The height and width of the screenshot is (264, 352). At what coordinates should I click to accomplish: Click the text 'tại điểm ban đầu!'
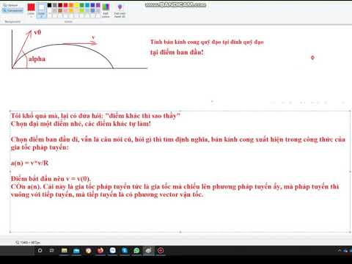click(x=177, y=52)
